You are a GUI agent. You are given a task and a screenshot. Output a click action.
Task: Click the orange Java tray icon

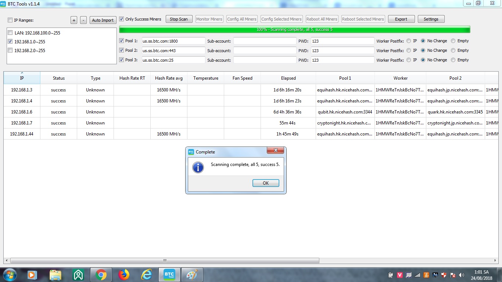click(x=426, y=275)
